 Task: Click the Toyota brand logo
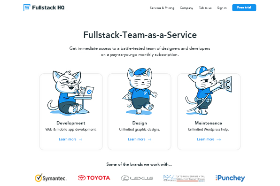tap(94, 178)
